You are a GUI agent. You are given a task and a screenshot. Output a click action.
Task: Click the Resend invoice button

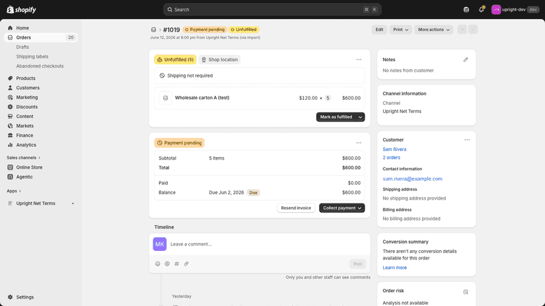296,208
